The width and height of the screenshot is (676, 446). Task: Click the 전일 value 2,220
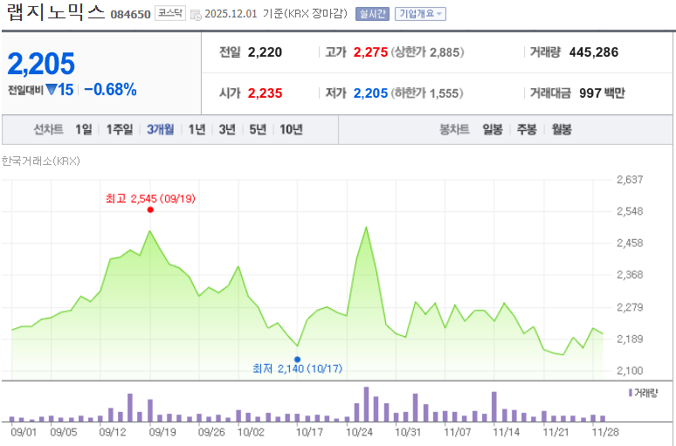click(265, 52)
